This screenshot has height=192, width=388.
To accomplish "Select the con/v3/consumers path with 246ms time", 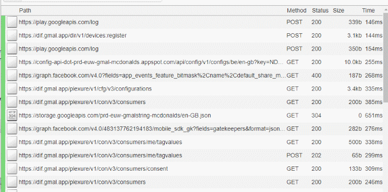I will click(x=82, y=182).
